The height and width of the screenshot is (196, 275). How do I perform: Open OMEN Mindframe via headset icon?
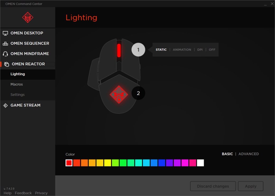tap(5, 54)
